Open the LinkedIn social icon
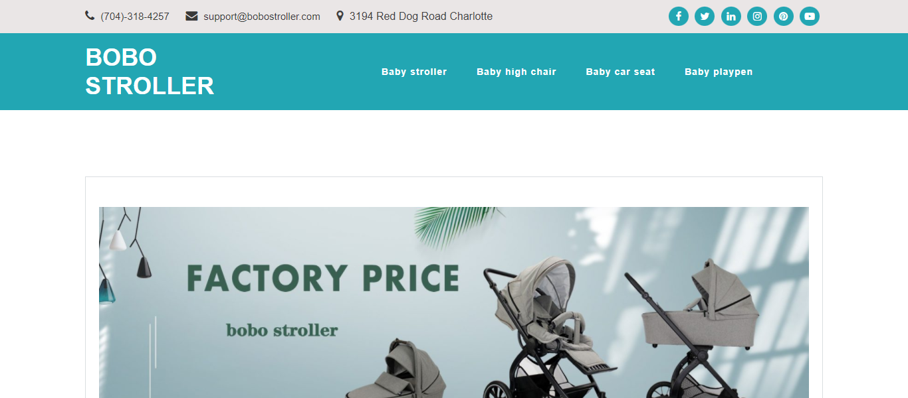Image resolution: width=908 pixels, height=398 pixels. pos(731,16)
